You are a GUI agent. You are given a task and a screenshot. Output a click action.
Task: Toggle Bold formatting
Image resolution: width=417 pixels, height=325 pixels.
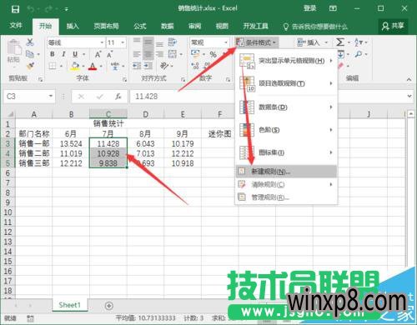coord(53,54)
